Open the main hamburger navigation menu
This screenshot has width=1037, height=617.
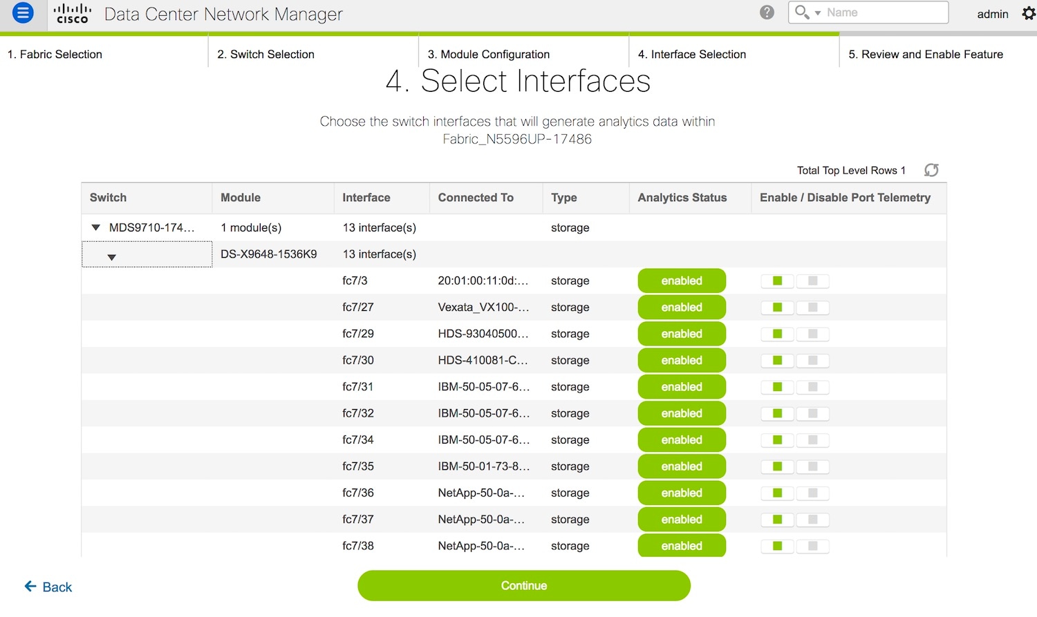click(x=23, y=12)
